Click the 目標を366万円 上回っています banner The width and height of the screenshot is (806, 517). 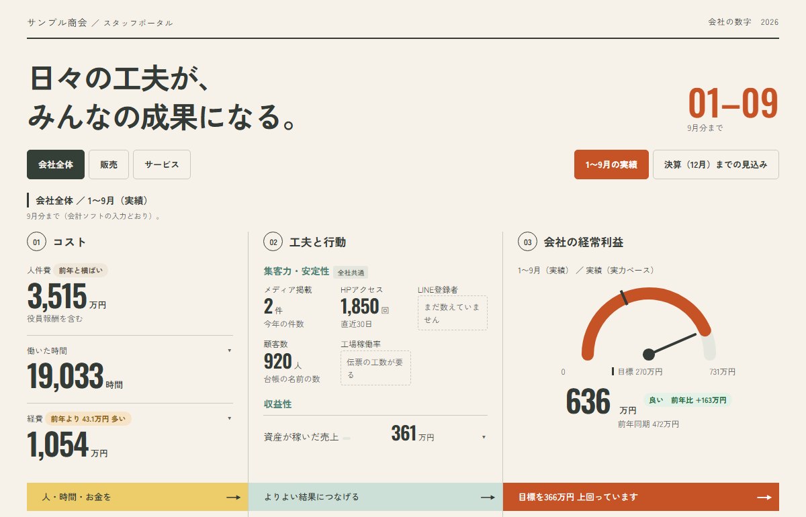pyautogui.click(x=641, y=497)
